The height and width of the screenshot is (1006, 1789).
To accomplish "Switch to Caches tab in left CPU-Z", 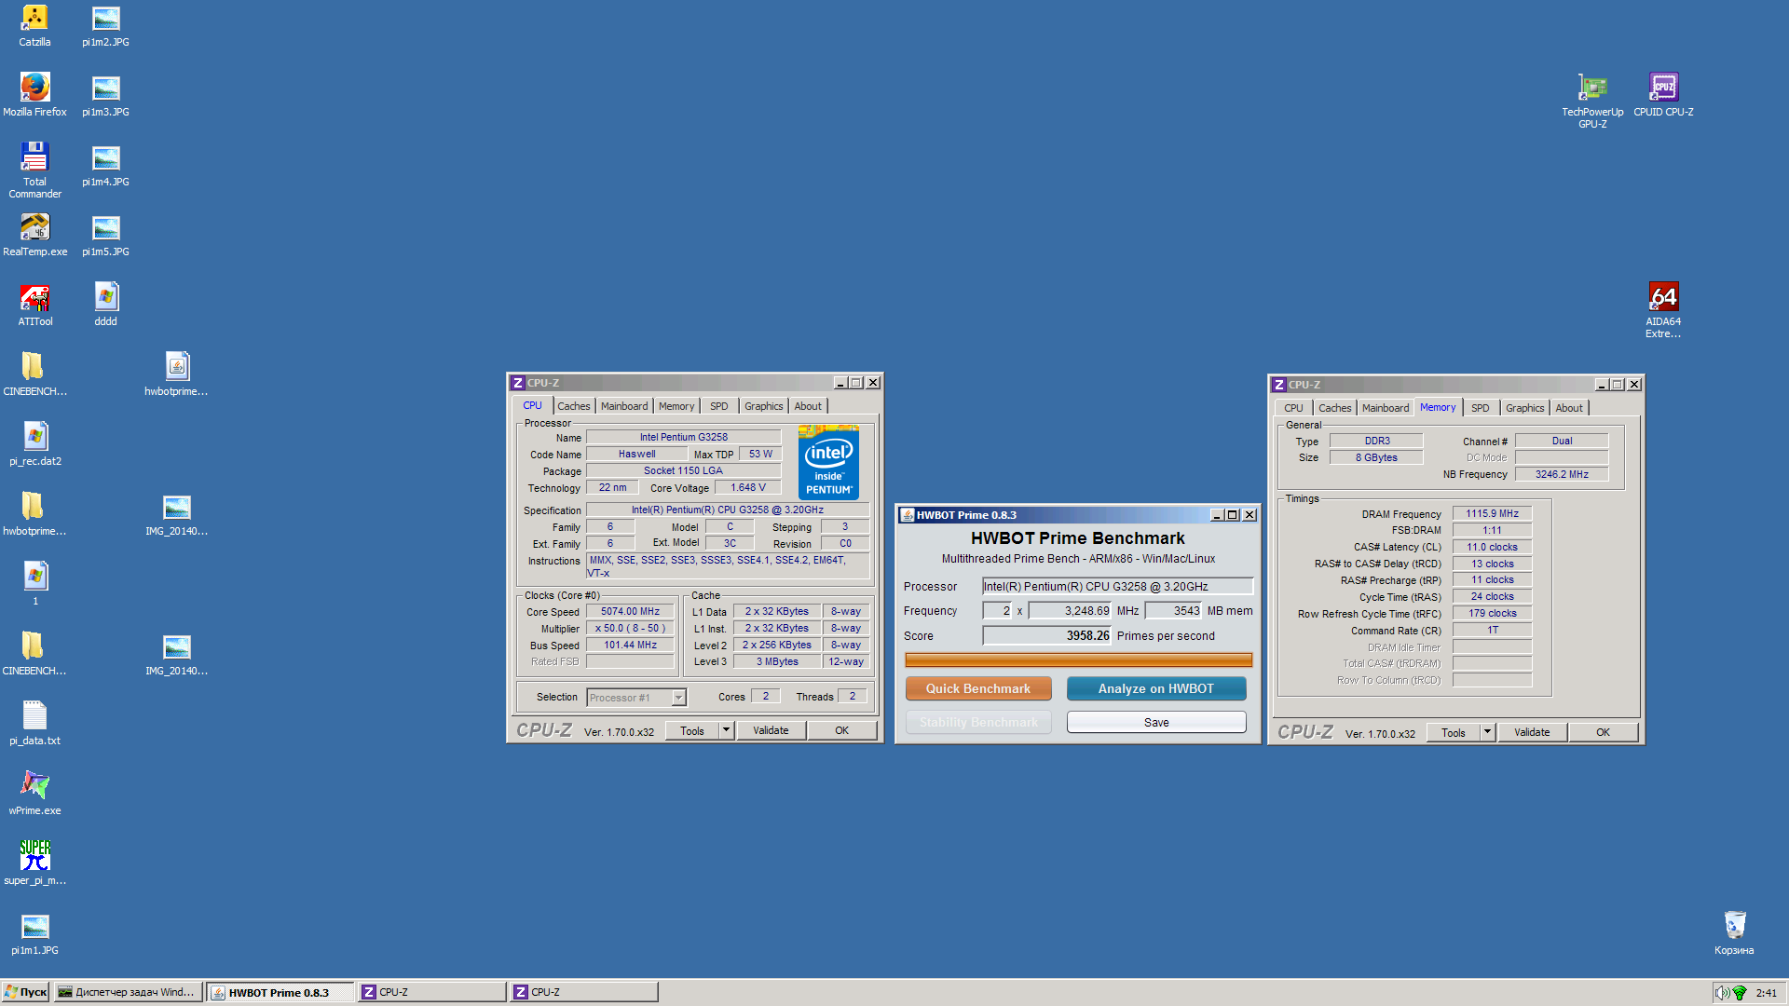I will (573, 406).
